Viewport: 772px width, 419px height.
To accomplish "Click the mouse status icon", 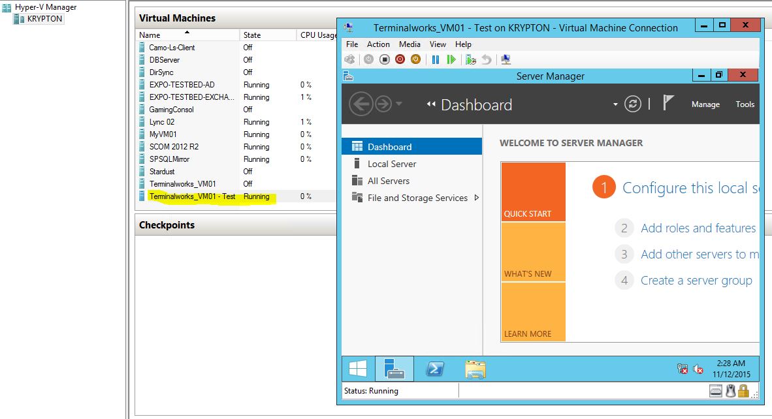I will (730, 392).
